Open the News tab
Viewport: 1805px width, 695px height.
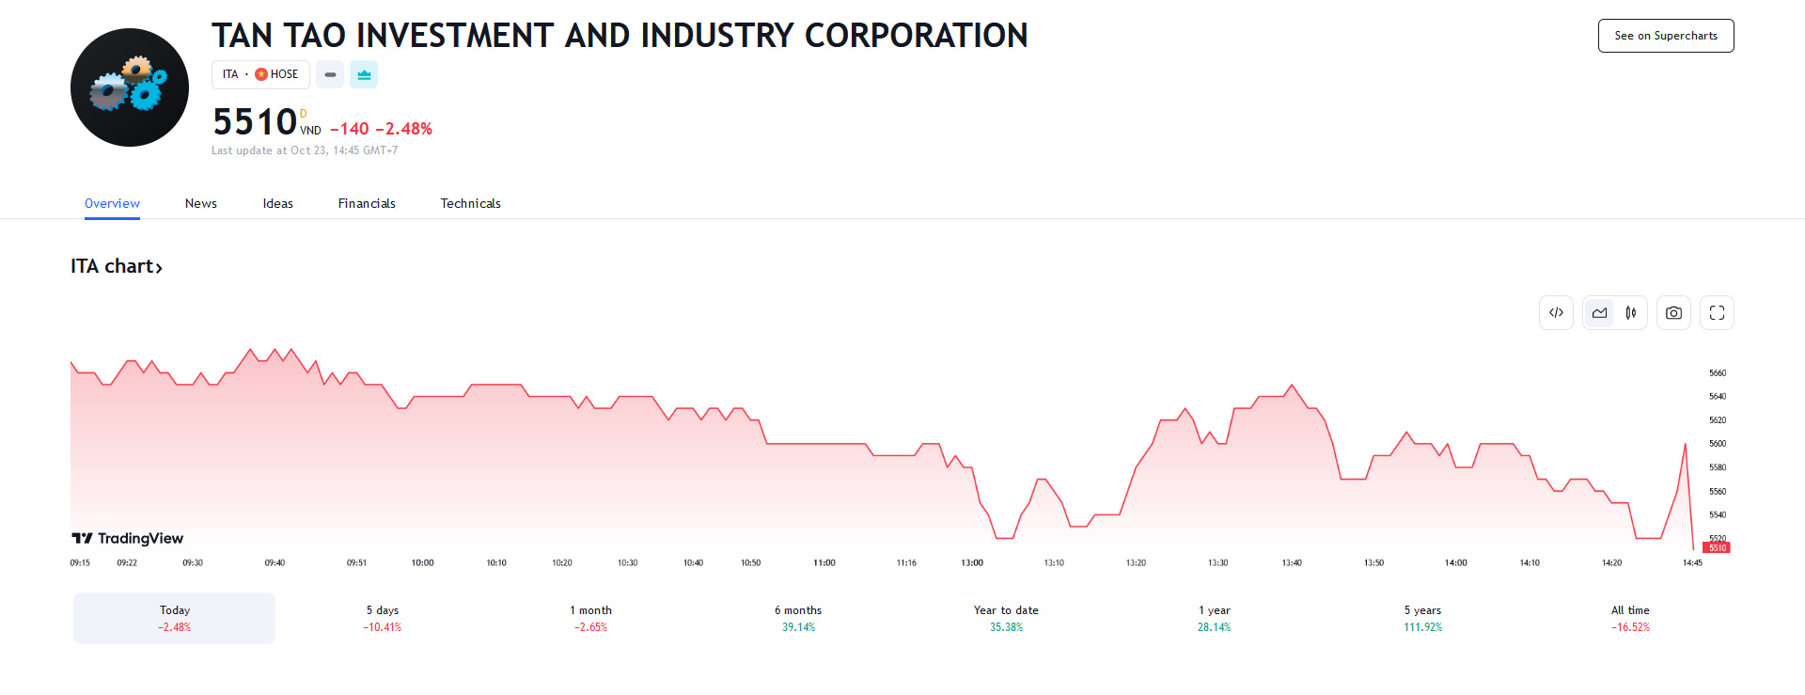[200, 203]
